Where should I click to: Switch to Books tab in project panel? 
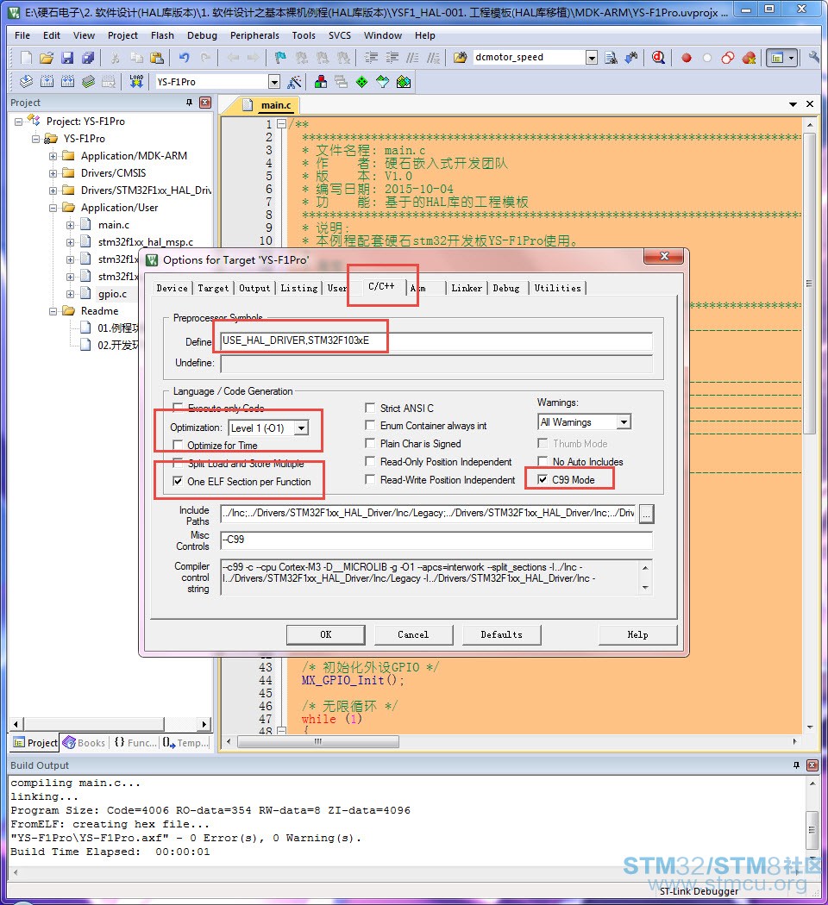(85, 743)
